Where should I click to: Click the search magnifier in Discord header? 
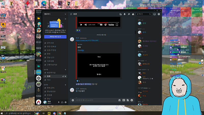tap(150, 14)
